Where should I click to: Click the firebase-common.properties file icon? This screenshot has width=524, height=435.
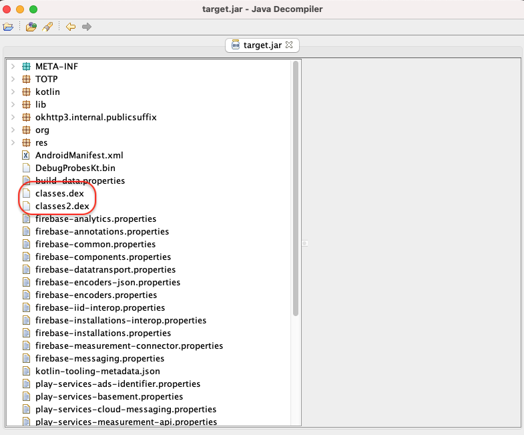click(26, 245)
